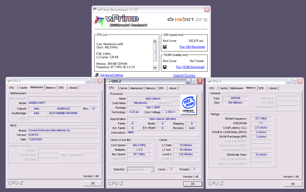
Task: Click the wPrime title bar app icon
Action: 95,10
